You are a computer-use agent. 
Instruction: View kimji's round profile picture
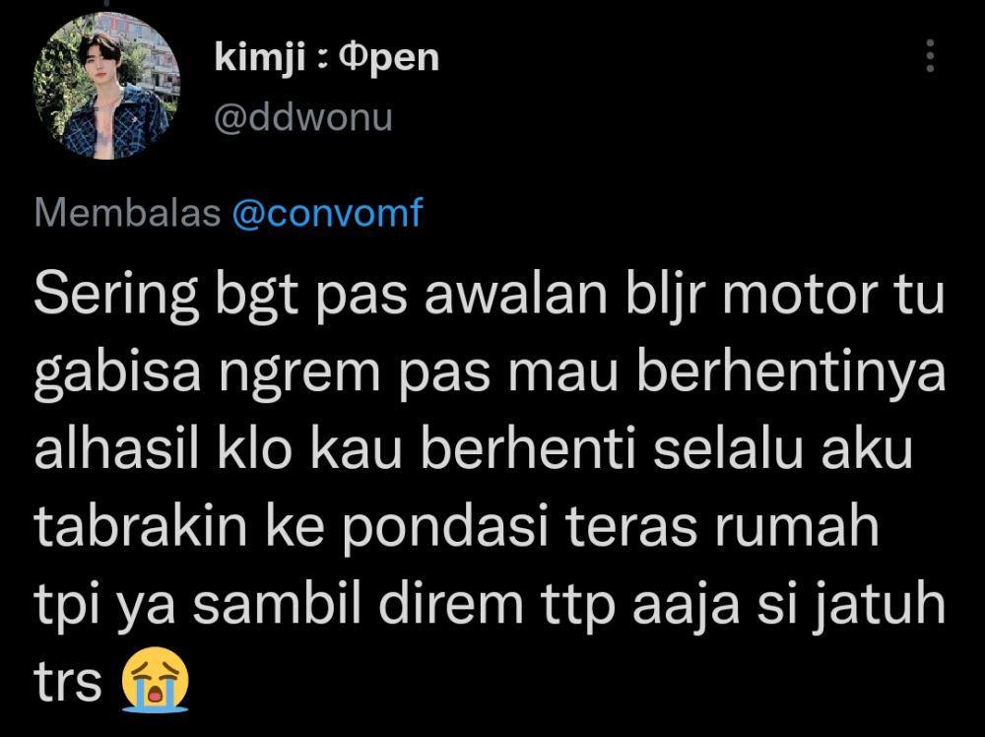click(106, 86)
